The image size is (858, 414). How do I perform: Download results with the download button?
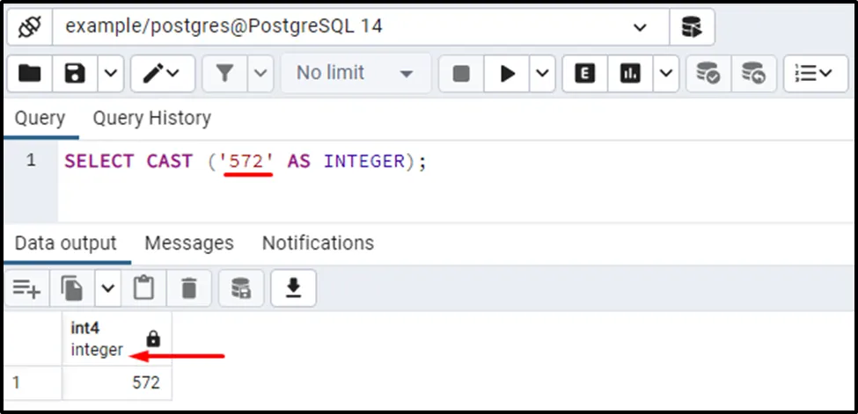tap(293, 287)
